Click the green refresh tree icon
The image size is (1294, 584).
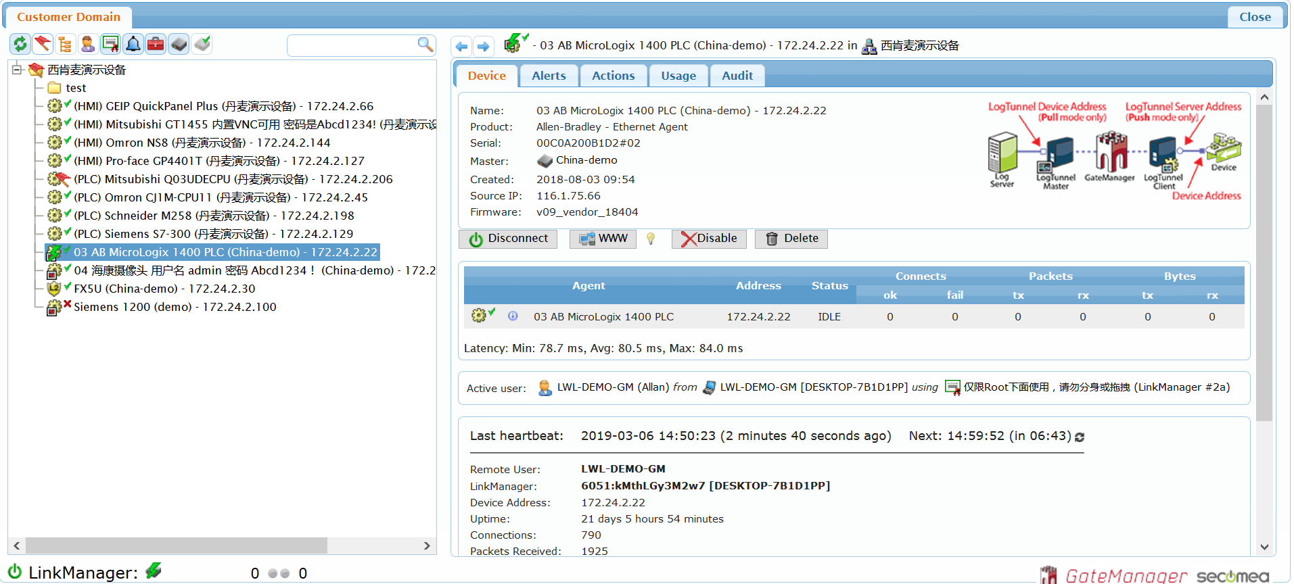click(x=20, y=45)
